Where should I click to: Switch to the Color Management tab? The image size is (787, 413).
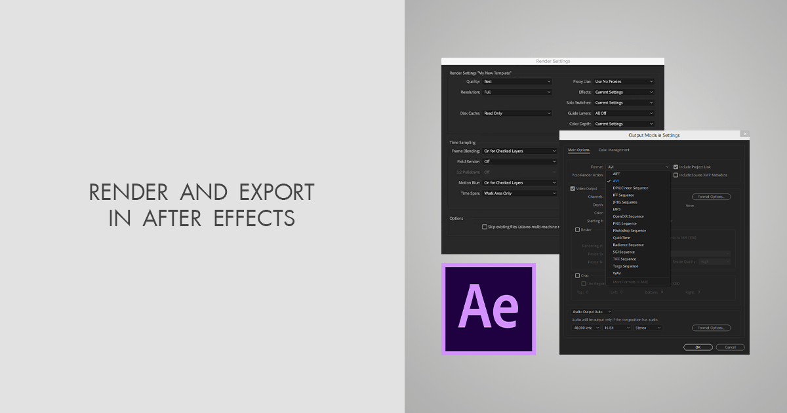615,150
